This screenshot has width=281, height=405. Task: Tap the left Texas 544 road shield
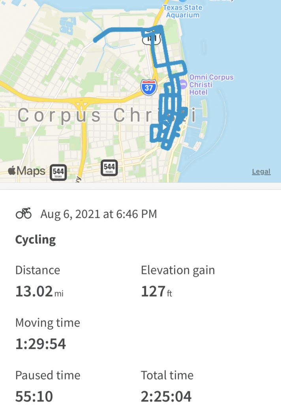[58, 172]
